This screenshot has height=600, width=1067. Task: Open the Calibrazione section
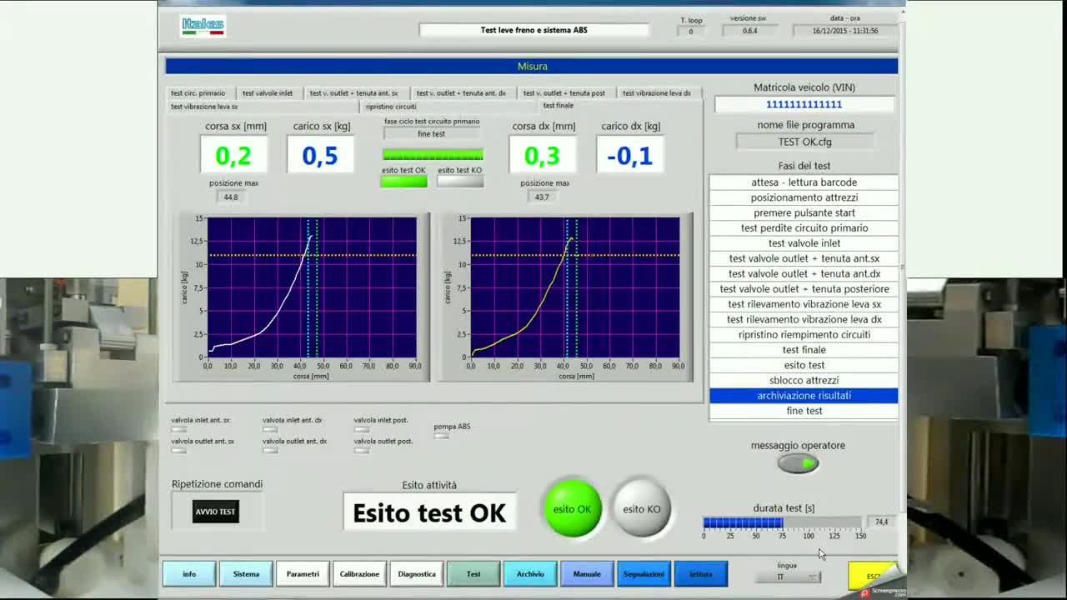tap(359, 573)
